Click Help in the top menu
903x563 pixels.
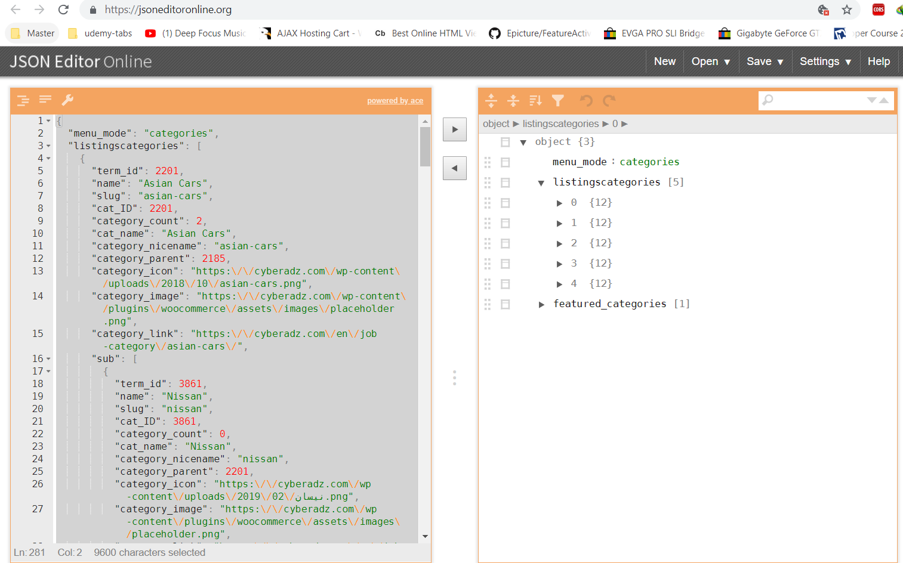pos(879,61)
